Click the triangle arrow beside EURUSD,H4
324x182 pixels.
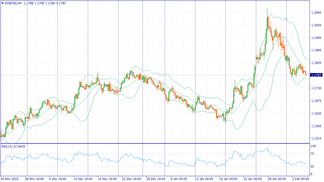tap(3, 3)
